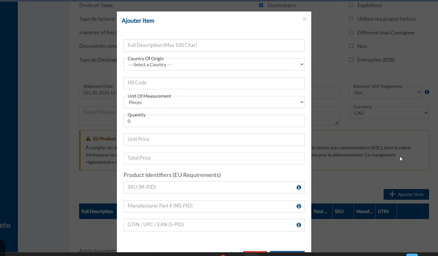Screen dimensions: 438x256
Task: Open the Receiver VAT Registered dropdown
Action: 385,93
